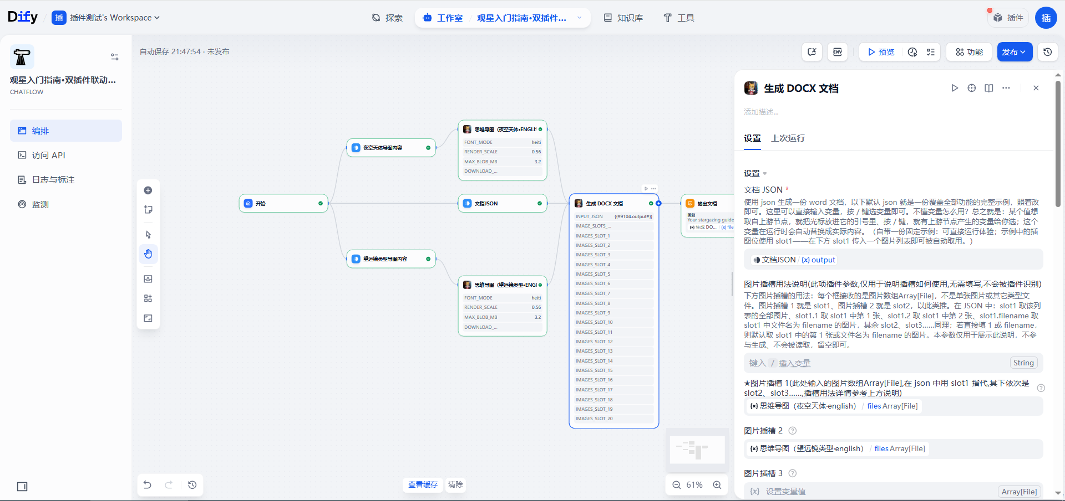Toggle the left sidebar collapse icon
This screenshot has width=1065, height=501.
coord(22,487)
